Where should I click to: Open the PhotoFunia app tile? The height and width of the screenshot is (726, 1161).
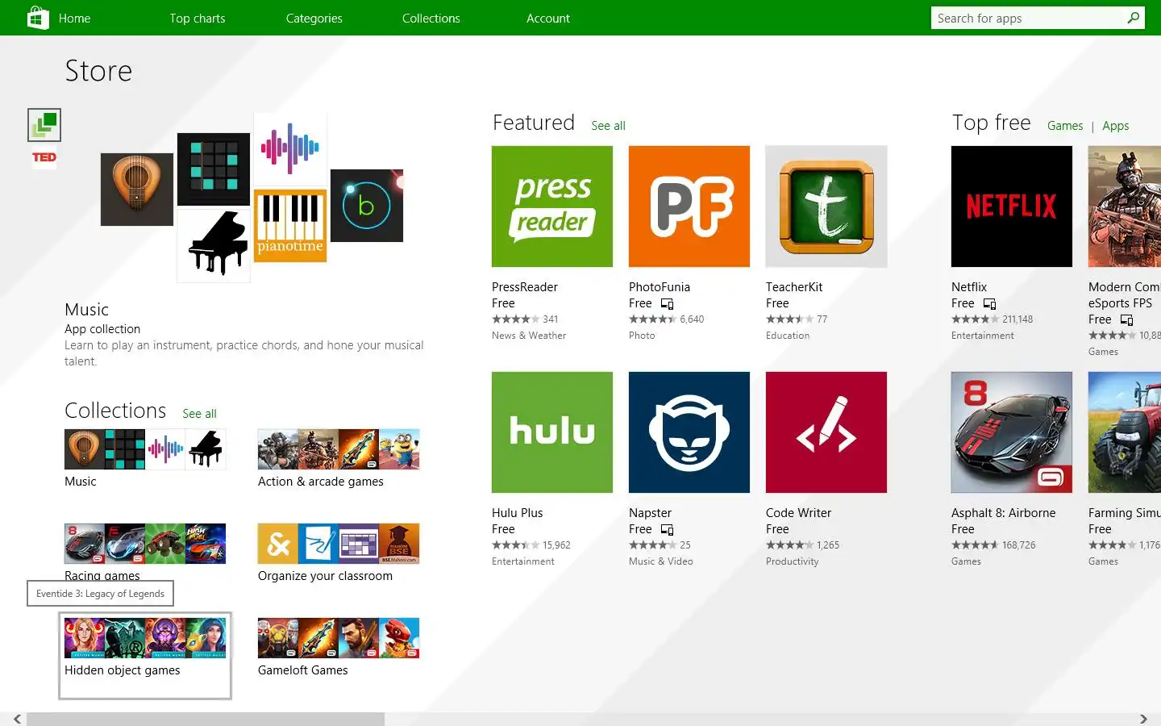click(x=689, y=207)
